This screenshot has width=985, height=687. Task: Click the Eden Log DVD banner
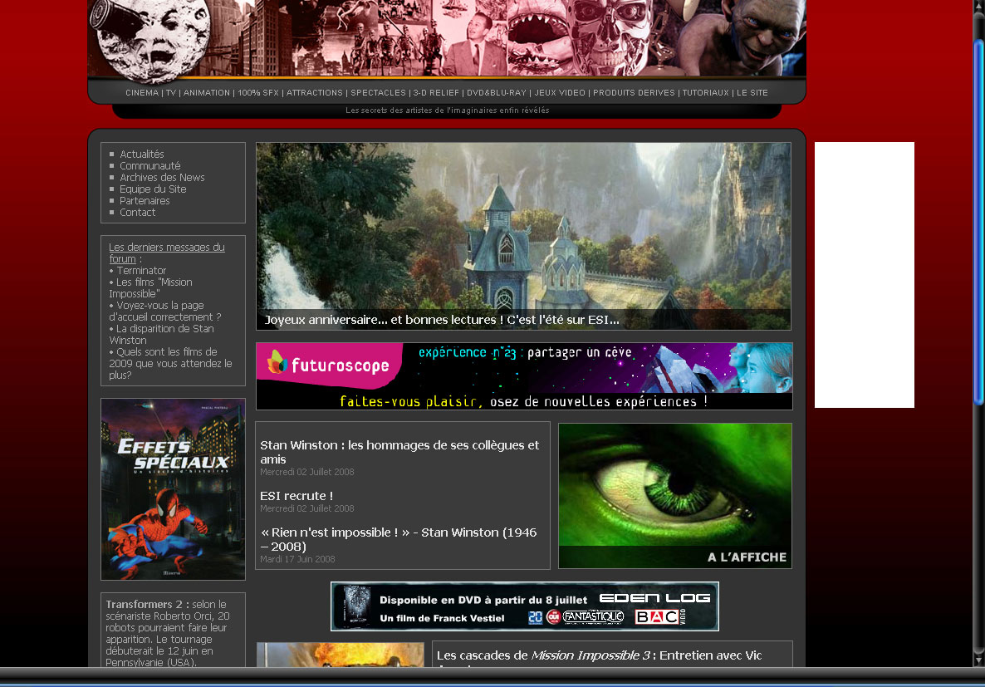[524, 606]
